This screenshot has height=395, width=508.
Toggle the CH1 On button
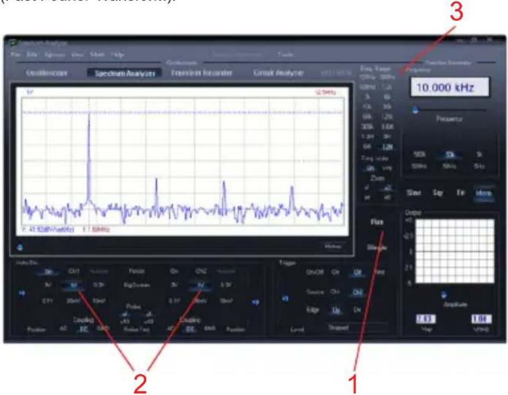tap(48, 271)
